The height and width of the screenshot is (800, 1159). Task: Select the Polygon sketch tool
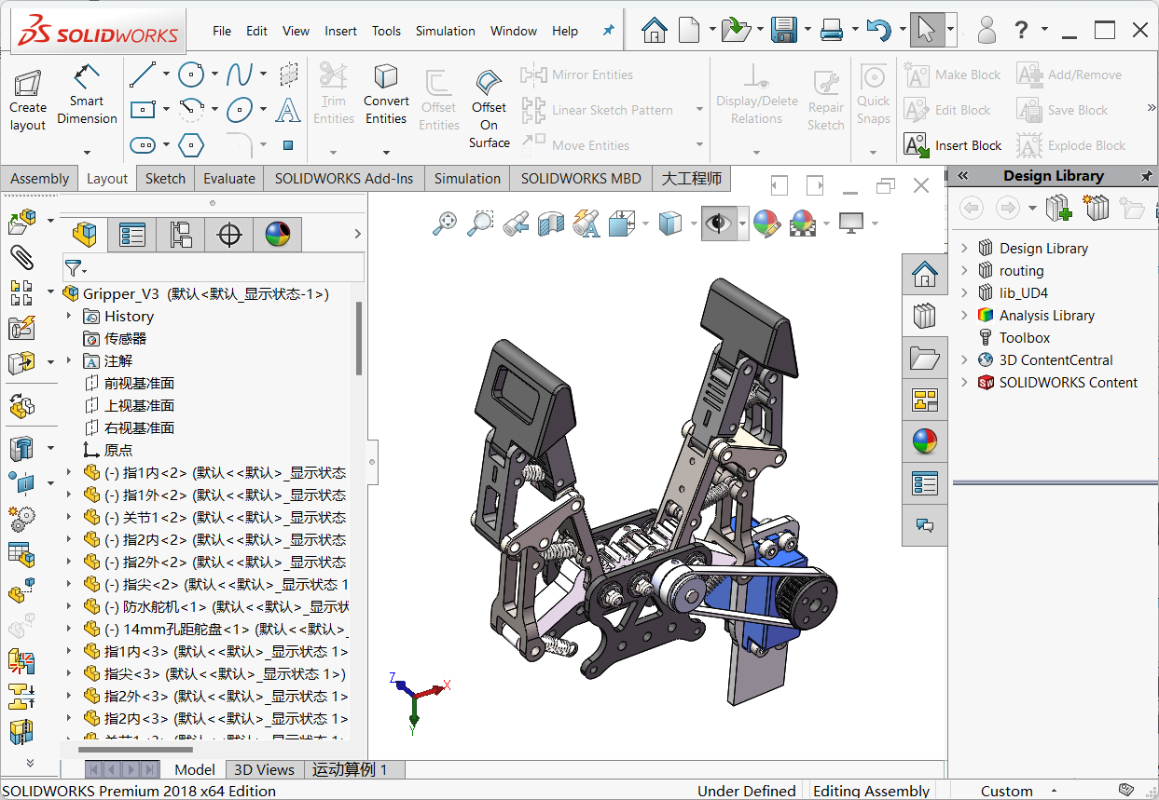[x=191, y=145]
